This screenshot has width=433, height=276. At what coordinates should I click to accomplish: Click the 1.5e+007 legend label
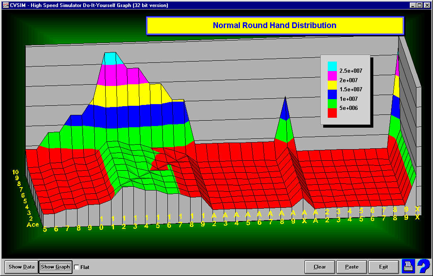351,89
